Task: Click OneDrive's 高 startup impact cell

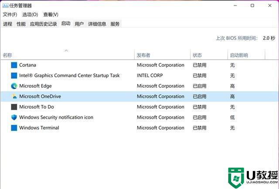Action: (232, 96)
